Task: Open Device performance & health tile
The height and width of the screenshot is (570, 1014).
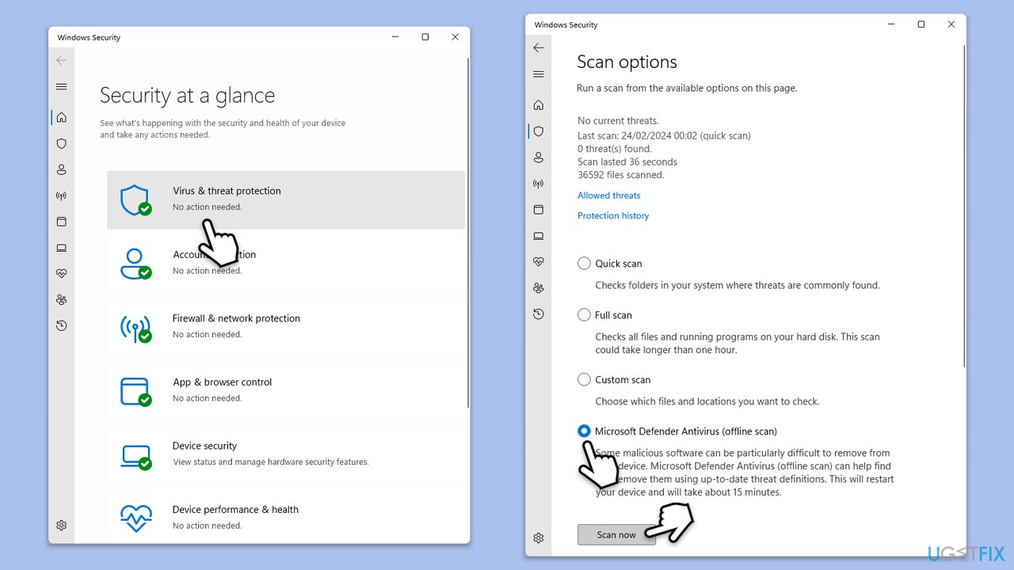Action: point(286,516)
